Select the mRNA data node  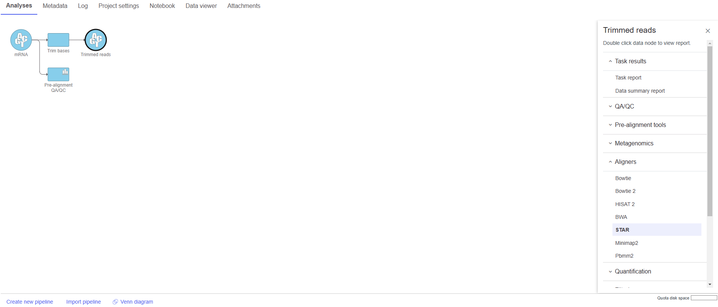click(x=21, y=40)
